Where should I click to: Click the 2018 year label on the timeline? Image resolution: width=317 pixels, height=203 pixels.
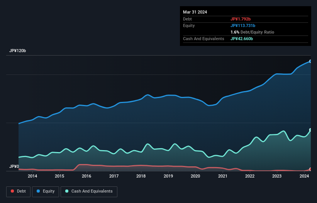point(141,176)
